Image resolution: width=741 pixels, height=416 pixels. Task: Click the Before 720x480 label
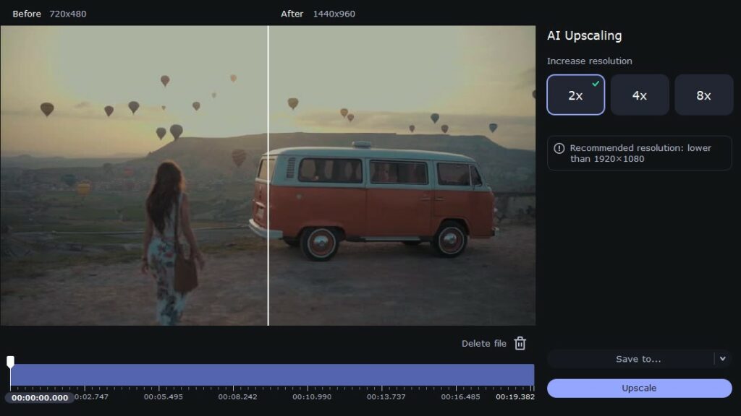[x=49, y=14]
